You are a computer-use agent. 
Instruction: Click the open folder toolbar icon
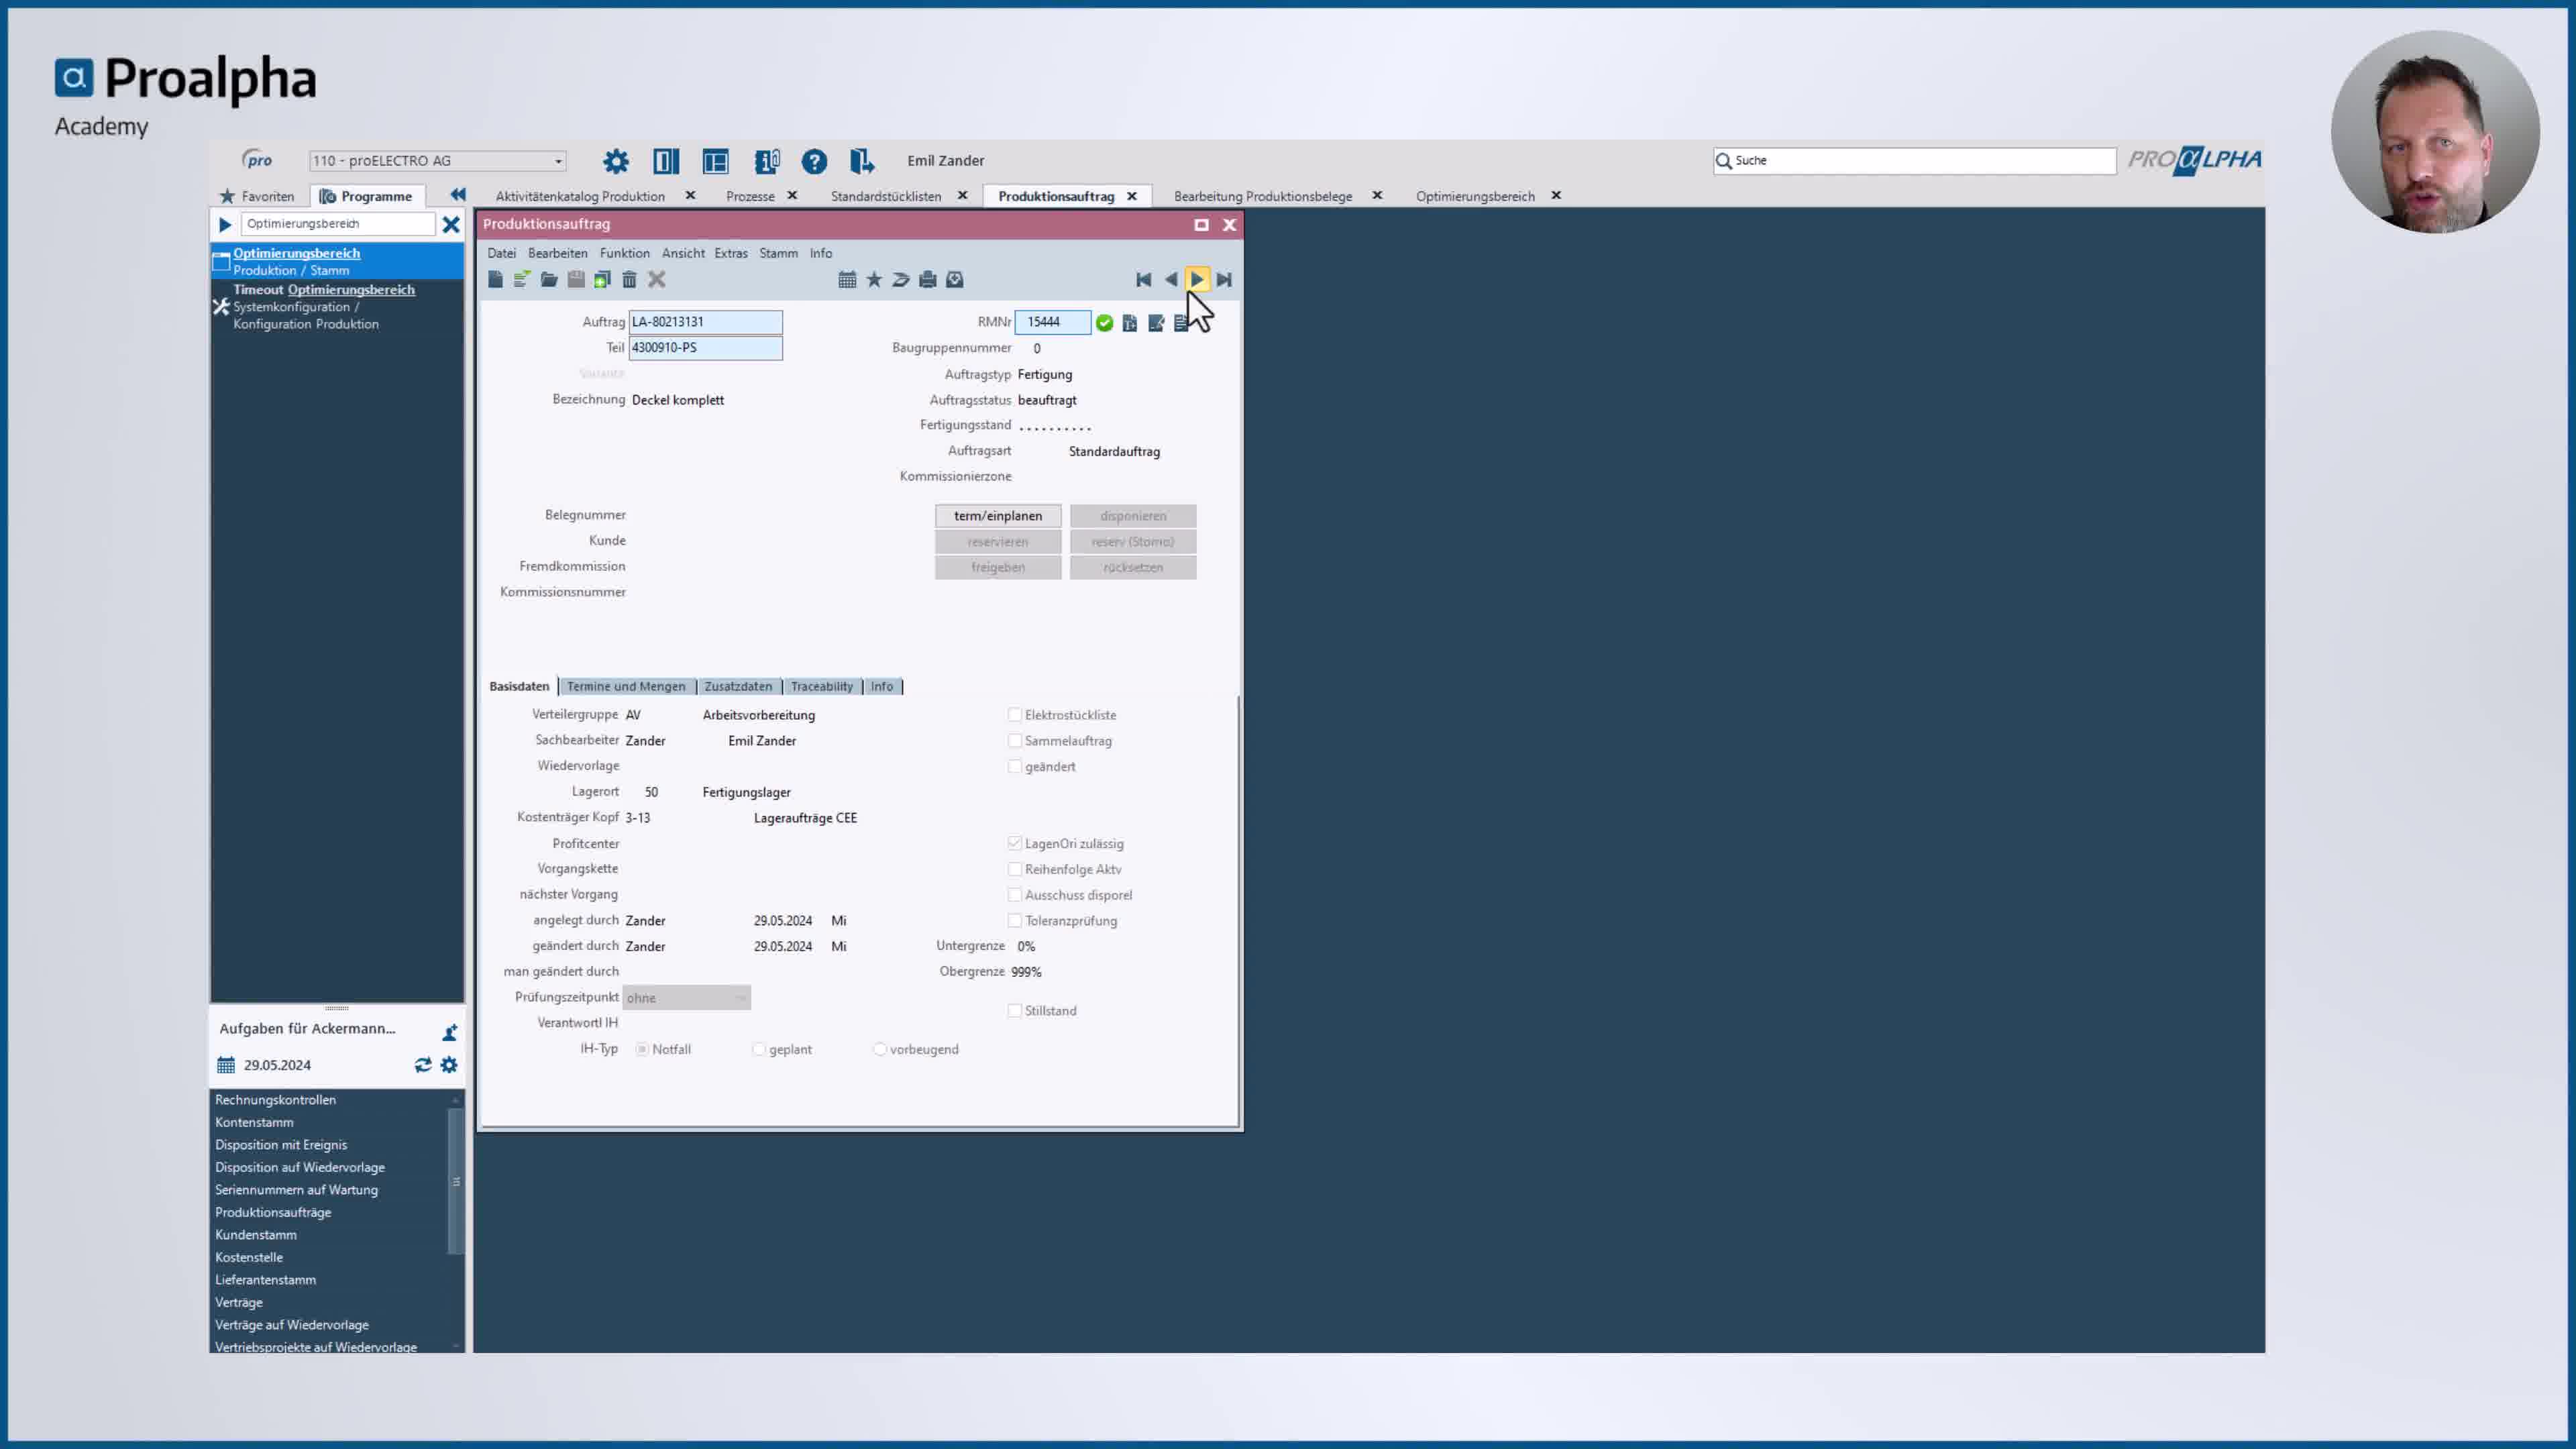(549, 280)
